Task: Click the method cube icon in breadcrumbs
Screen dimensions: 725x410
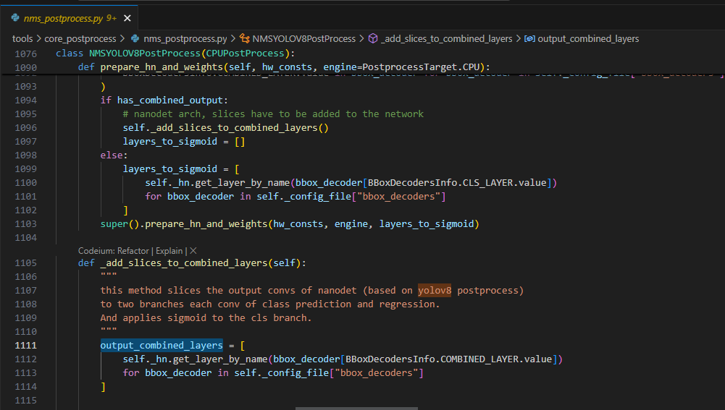Action: click(373, 38)
